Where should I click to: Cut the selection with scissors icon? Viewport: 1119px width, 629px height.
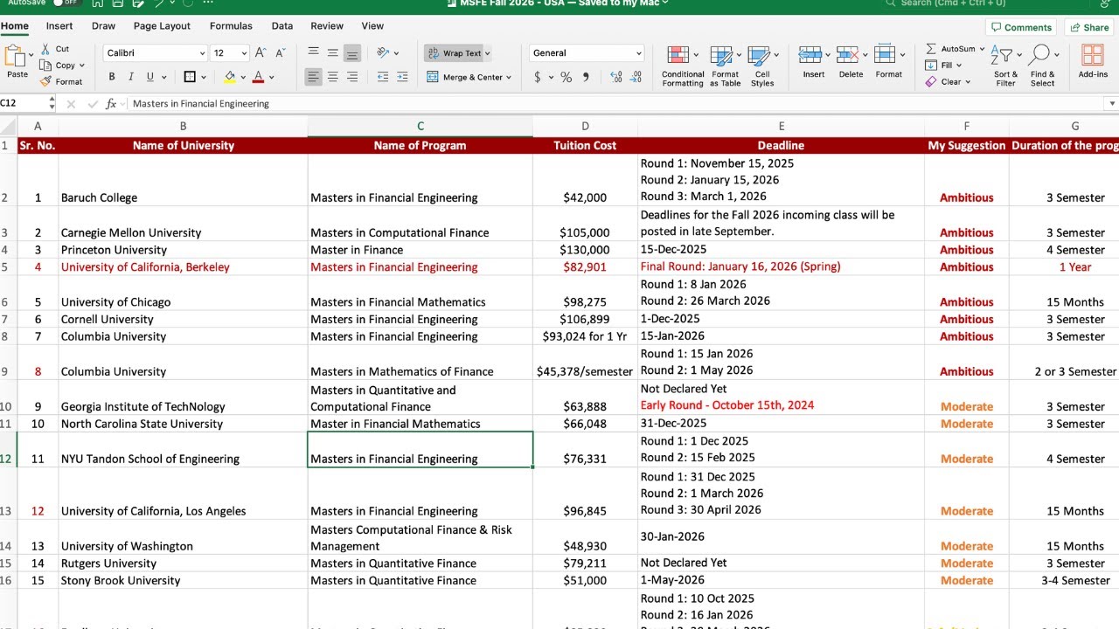coord(45,49)
